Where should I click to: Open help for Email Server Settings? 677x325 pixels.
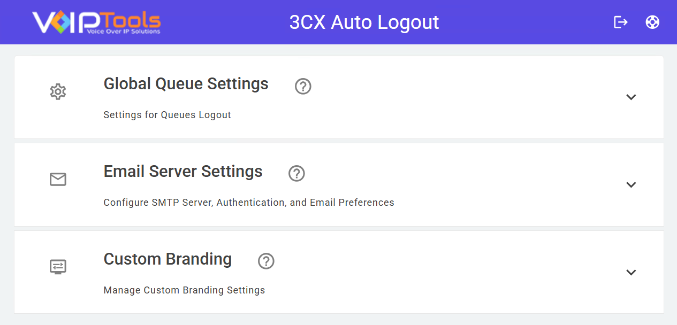[x=296, y=173]
